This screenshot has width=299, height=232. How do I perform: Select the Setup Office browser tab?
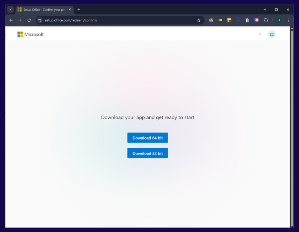click(44, 9)
